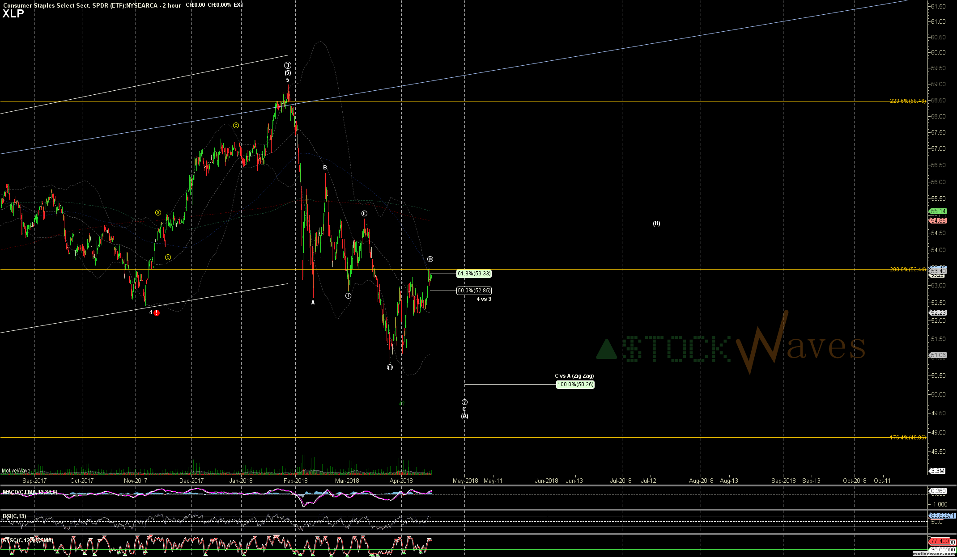Click the STSC indicator label
957x557 pixels.
click(x=28, y=540)
